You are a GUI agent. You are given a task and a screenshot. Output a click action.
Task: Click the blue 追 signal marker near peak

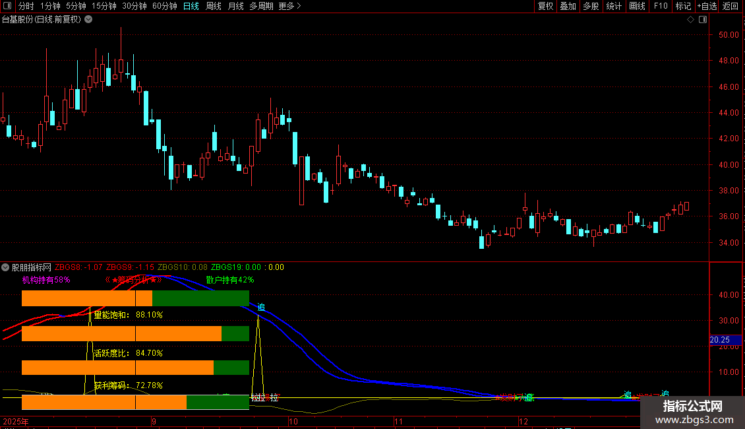click(261, 308)
